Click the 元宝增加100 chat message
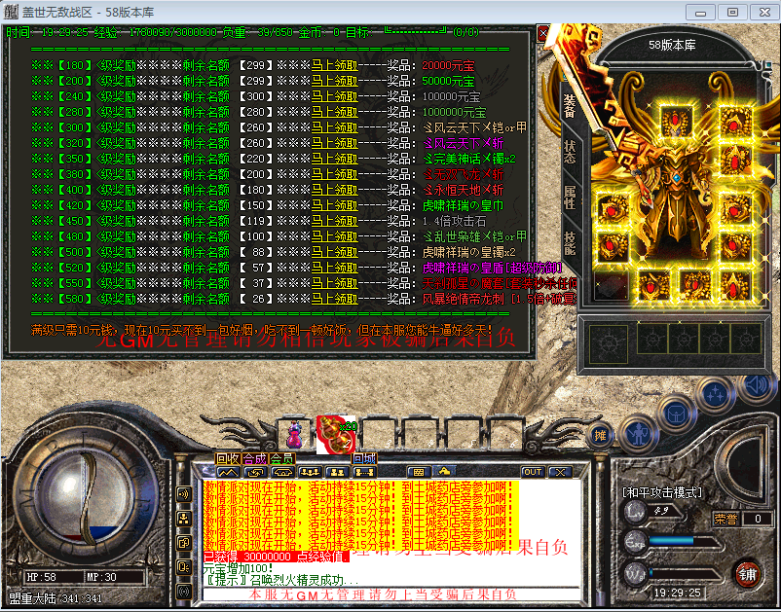This screenshot has height=612, width=781. tap(238, 568)
